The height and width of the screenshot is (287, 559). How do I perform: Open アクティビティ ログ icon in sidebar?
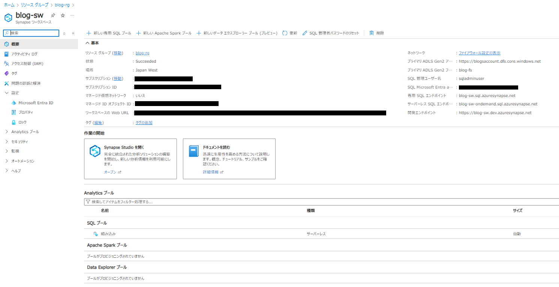pos(6,54)
